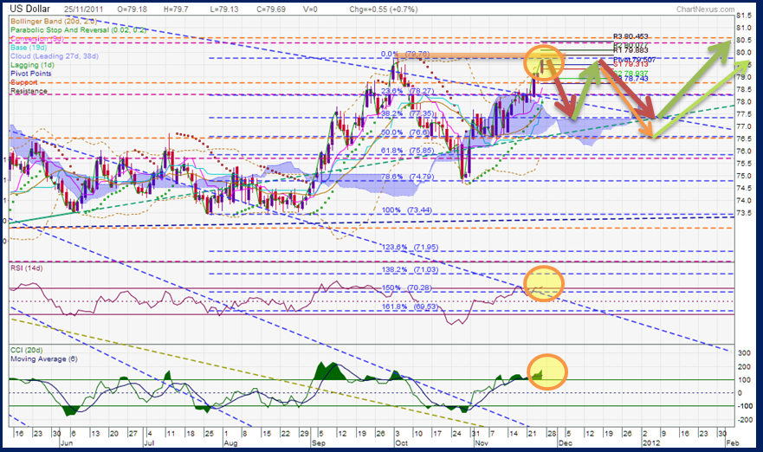Select Parabolic Stop And Reversal legend entry
Image resolution: width=763 pixels, height=452 pixels.
coord(78,30)
